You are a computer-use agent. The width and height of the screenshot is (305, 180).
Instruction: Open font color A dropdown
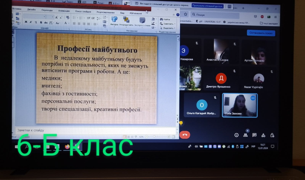coord(66,23)
